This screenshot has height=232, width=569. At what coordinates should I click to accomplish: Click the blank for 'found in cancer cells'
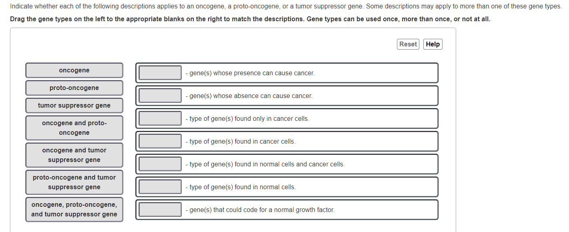(160, 141)
